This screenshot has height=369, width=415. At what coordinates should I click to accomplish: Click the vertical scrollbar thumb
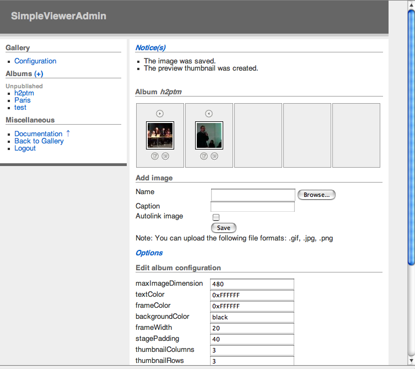click(x=411, y=137)
